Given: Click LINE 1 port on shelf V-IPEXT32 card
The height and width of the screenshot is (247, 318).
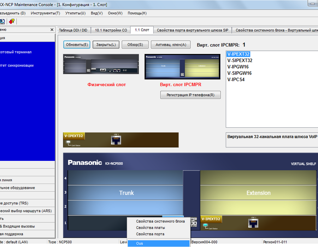Looking at the screenshot, I should pyautogui.click(x=253, y=223).
